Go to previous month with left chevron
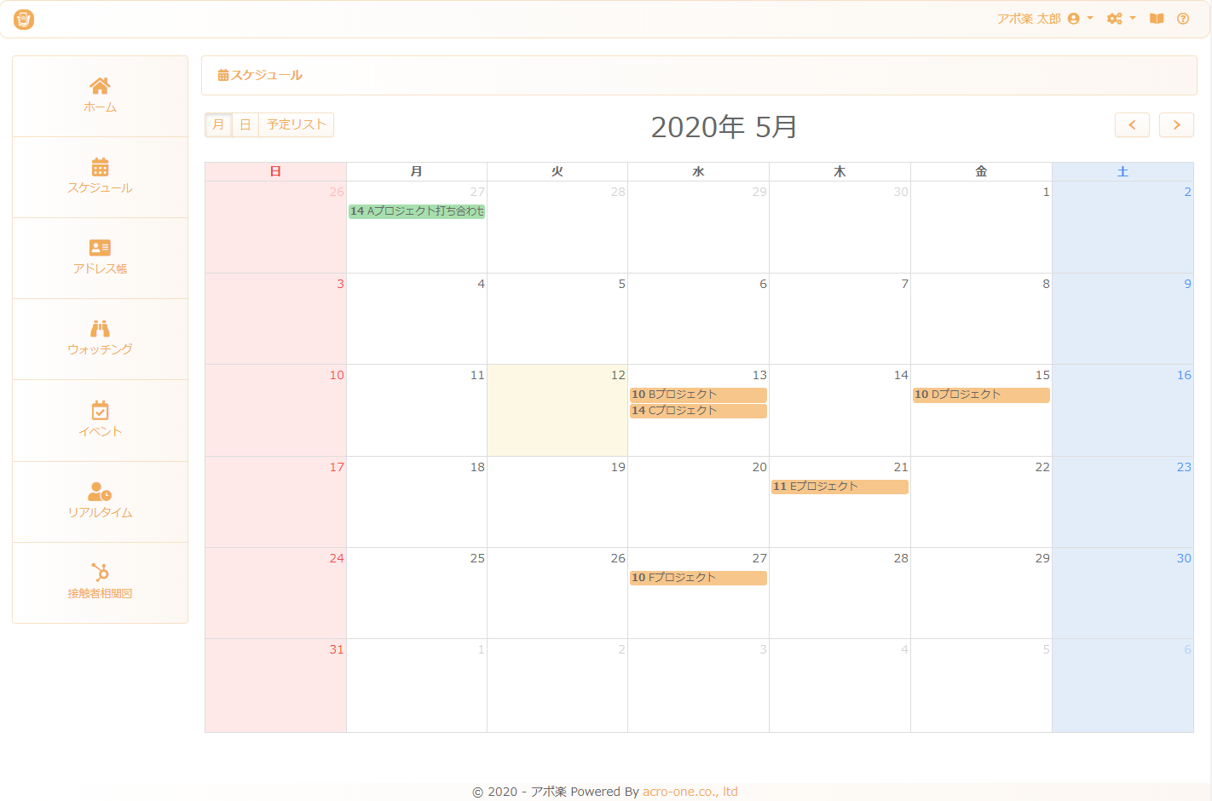Viewport: 1212px width, 801px height. tap(1132, 124)
